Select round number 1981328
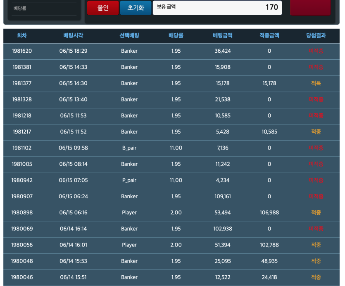Image resolution: width=345 pixels, height=286 pixels. click(22, 99)
